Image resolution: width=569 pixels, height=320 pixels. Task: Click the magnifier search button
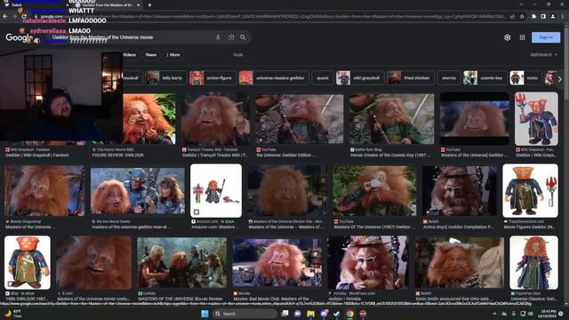243,37
